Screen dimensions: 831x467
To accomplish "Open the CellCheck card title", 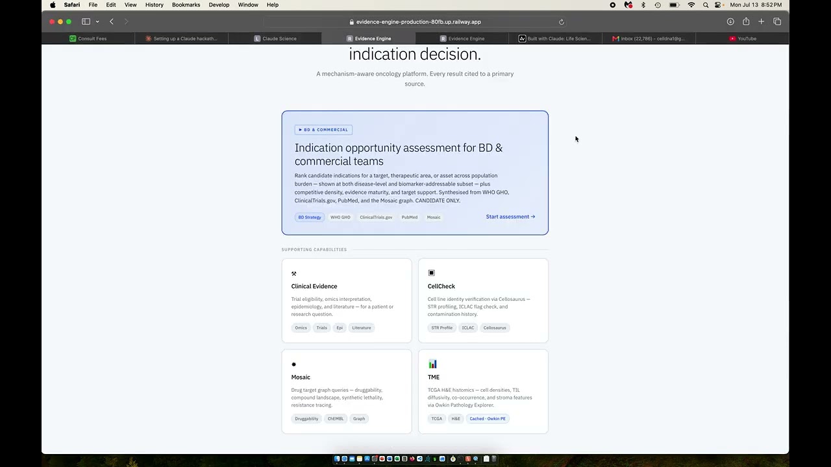I will click(441, 286).
